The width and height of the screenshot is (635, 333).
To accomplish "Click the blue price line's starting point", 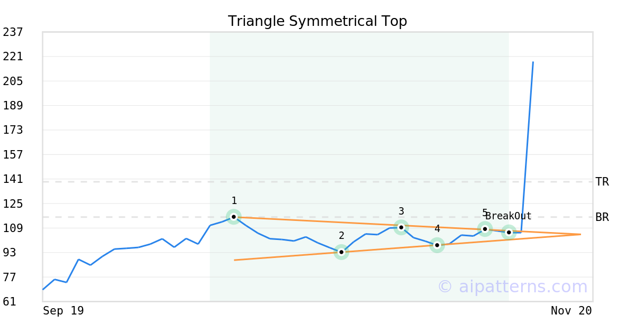I will click(x=43, y=289).
